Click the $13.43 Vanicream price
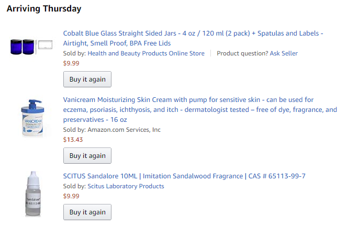Viewport: 359px width, 239px height. [73, 140]
